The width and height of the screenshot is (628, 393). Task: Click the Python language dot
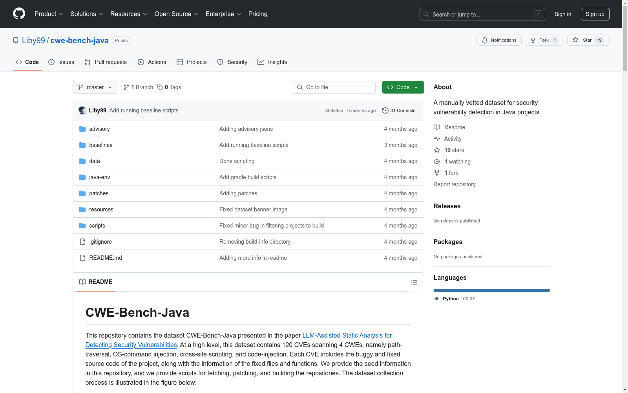tap(437, 299)
